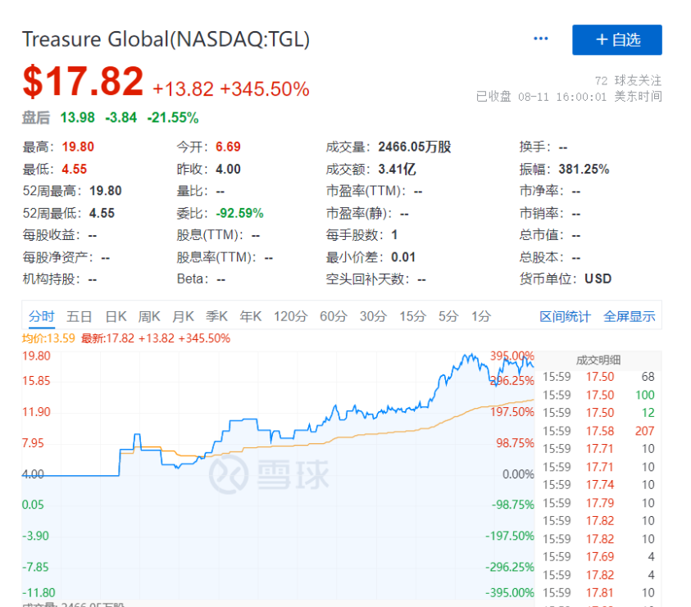Image resolution: width=691 pixels, height=607 pixels.
Task: Switch to the 1分 chart interval tab
Action: 481,316
